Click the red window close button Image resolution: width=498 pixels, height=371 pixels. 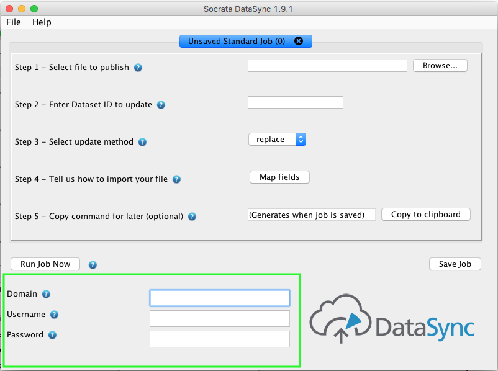pos(9,9)
